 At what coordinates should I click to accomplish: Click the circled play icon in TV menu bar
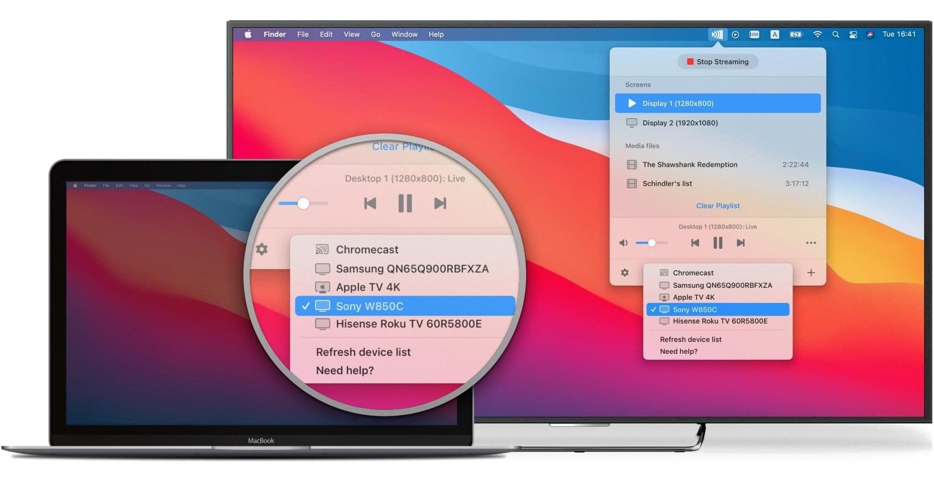click(735, 34)
